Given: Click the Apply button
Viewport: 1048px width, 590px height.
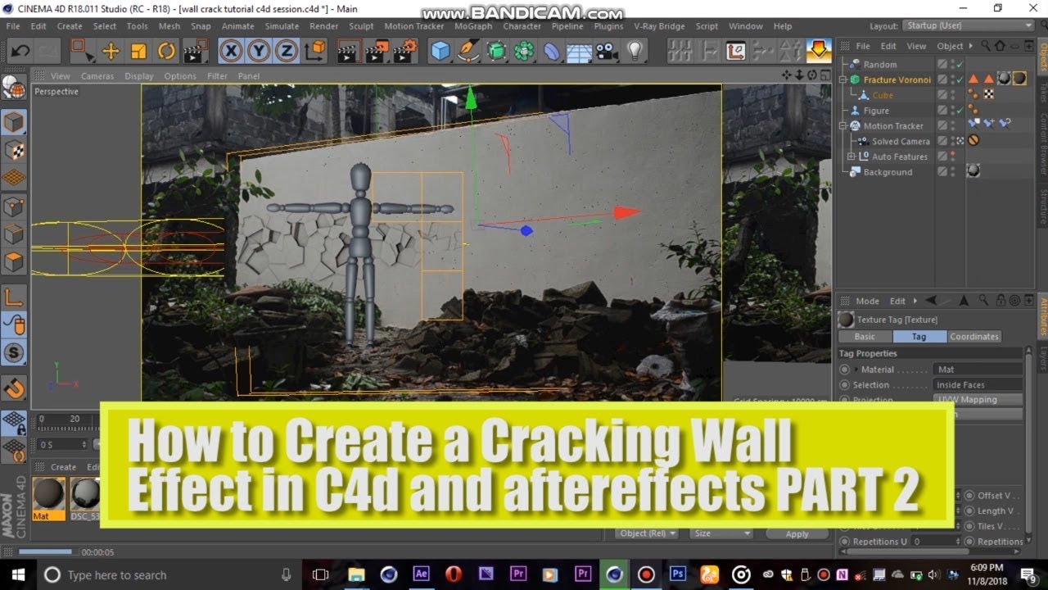Looking at the screenshot, I should pyautogui.click(x=797, y=533).
